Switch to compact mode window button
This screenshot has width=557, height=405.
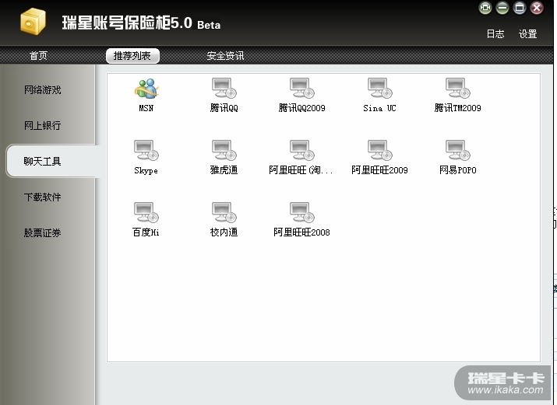(x=485, y=8)
